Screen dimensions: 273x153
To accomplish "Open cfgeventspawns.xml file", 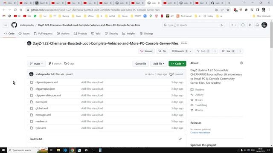I will click(x=46, y=82).
